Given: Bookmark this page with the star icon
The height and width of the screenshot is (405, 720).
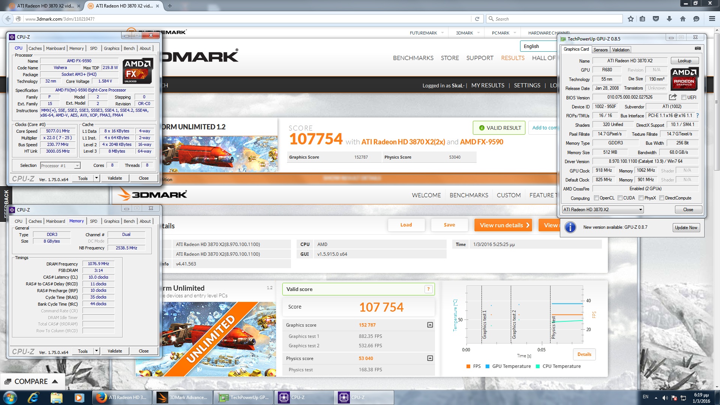Looking at the screenshot, I should (631, 19).
